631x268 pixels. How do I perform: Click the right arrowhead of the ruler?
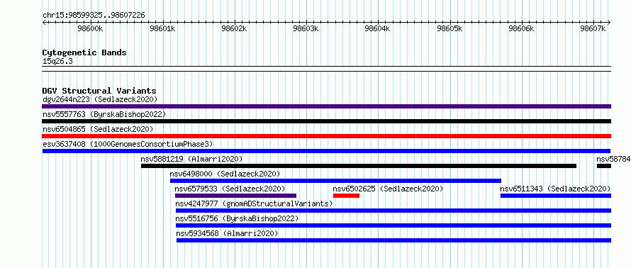coord(609,22)
